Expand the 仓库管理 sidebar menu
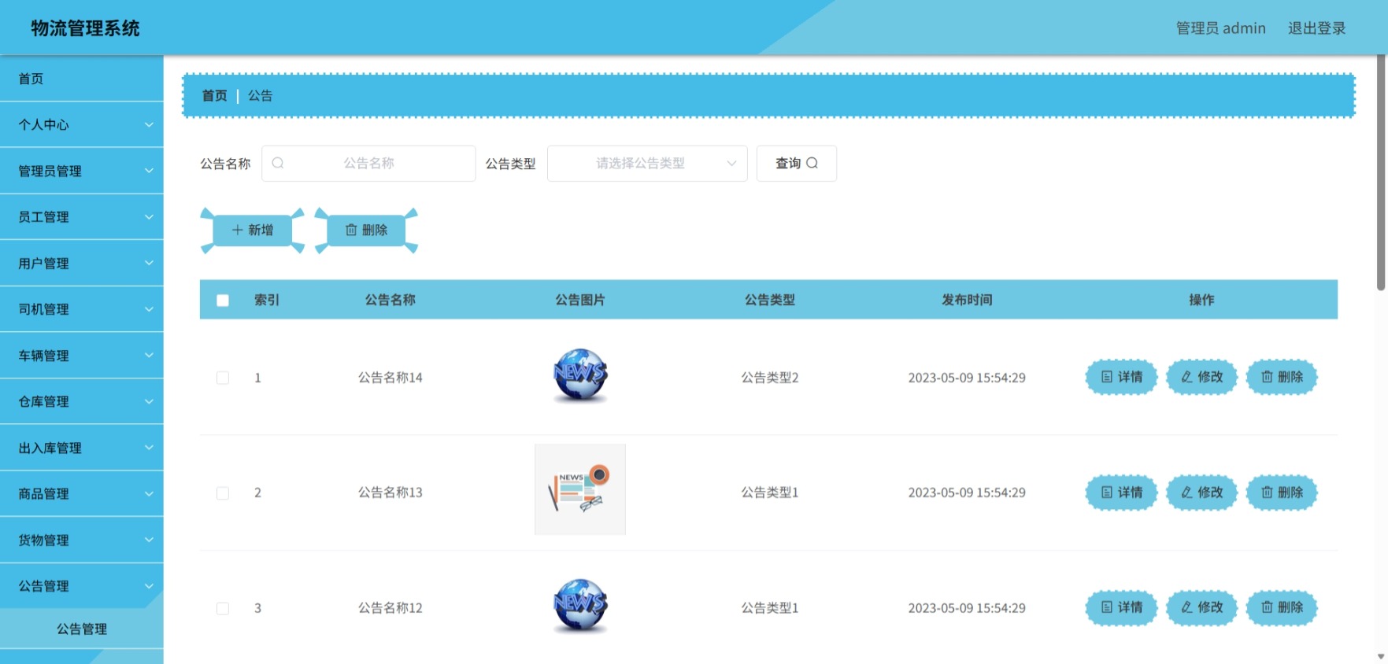Image resolution: width=1388 pixels, height=664 pixels. [82, 401]
